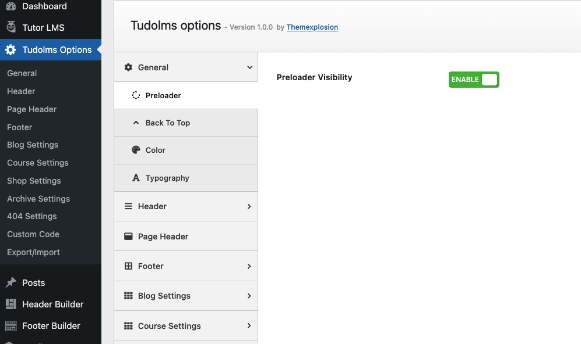Open the Back To Top sub-tab
Screen dimensions: 581x344
click(x=168, y=123)
